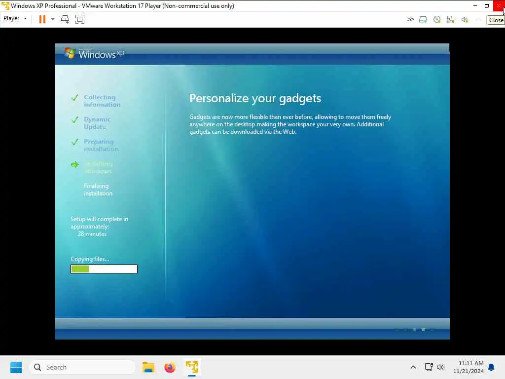Show more devices via the double-chevron icon
This screenshot has height=379, width=505.
coord(410,19)
